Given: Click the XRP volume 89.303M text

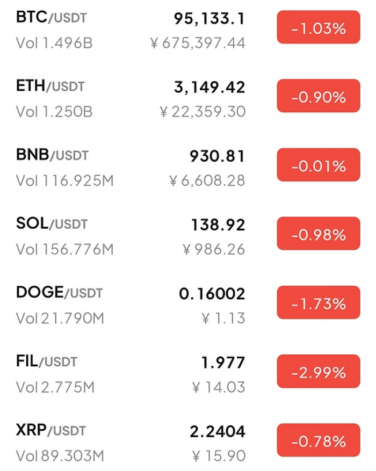Looking at the screenshot, I should tap(60, 456).
